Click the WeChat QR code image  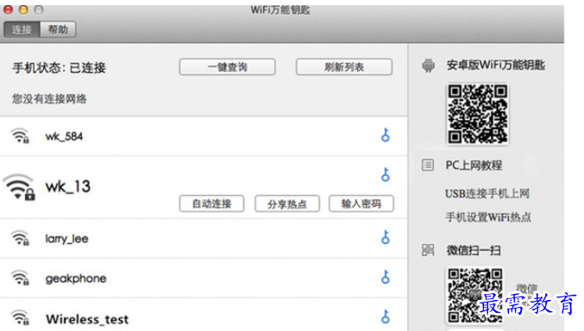pyautogui.click(x=475, y=296)
